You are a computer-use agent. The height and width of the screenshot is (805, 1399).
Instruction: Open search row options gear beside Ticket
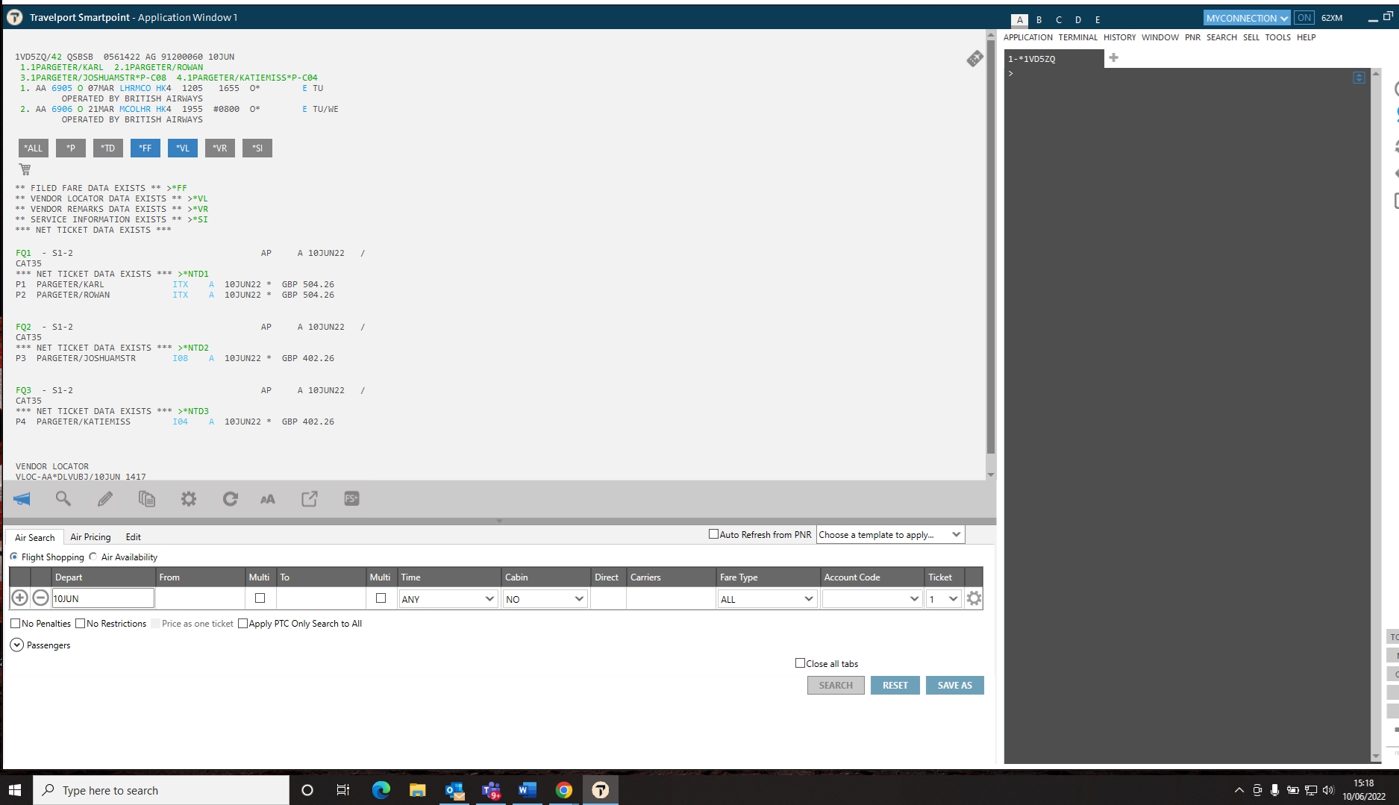(x=974, y=598)
